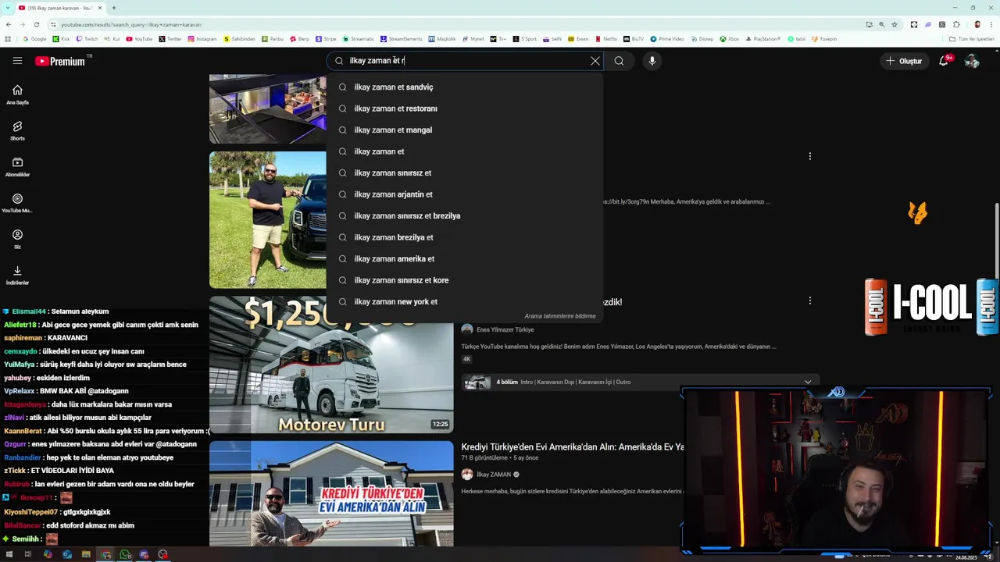The image size is (1000, 562).
Task: Open browser extensions puzzle icon
Action: [956, 24]
